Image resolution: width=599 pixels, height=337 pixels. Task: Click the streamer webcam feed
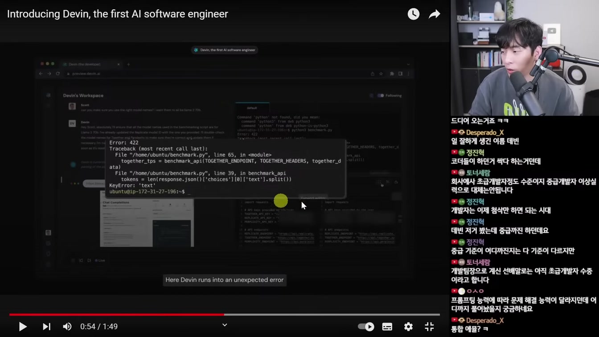[x=525, y=58]
